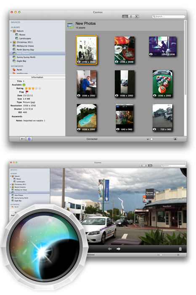Viewport: 196px width, 295px height.
Task: Select the 1536 x 2048 photo thumbnail
Action: point(124,50)
